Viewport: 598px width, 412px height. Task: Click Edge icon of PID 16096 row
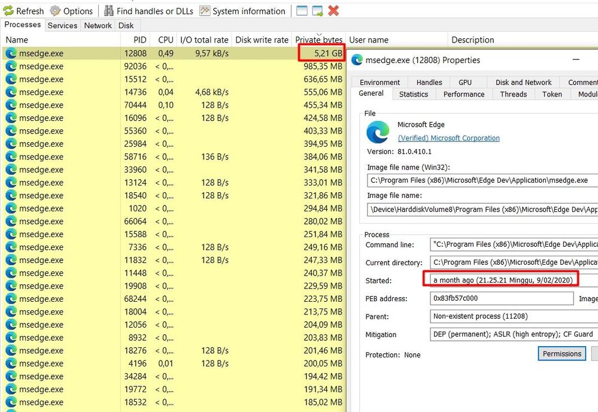coord(11,118)
